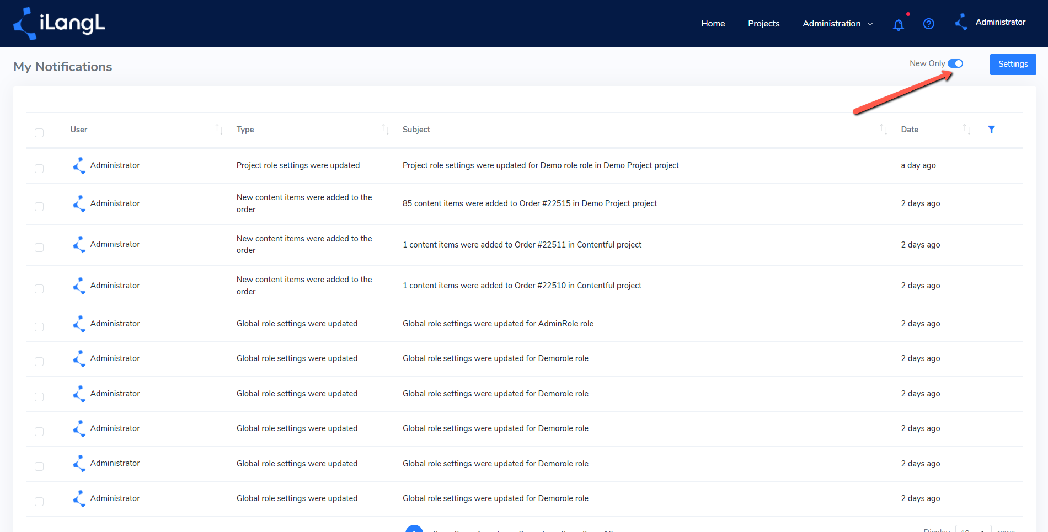
Task: Click avatar in Order #22515 row
Action: click(79, 203)
